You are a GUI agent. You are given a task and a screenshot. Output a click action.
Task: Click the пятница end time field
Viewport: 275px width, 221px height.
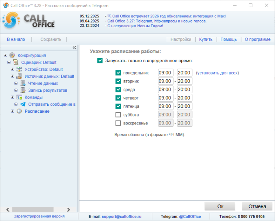[185, 106]
